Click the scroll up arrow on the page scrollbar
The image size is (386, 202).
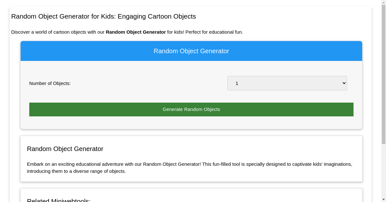[383, 2]
